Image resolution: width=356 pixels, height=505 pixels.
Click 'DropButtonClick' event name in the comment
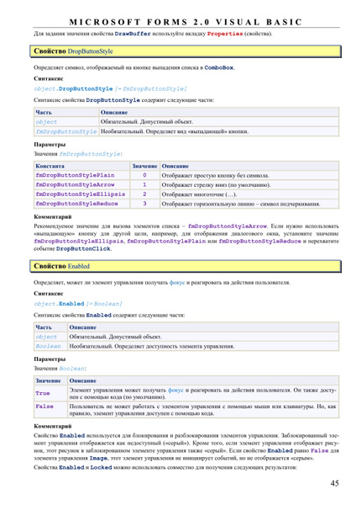click(x=83, y=248)
